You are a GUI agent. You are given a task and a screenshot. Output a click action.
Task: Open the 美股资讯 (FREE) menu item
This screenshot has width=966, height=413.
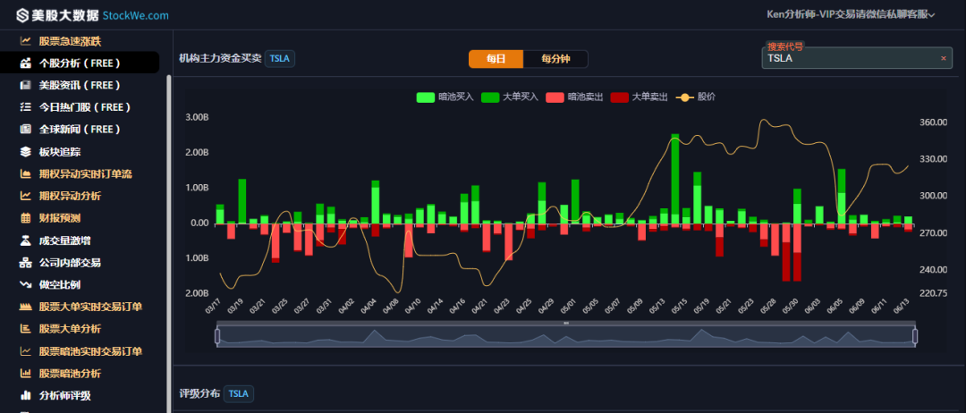(x=80, y=85)
